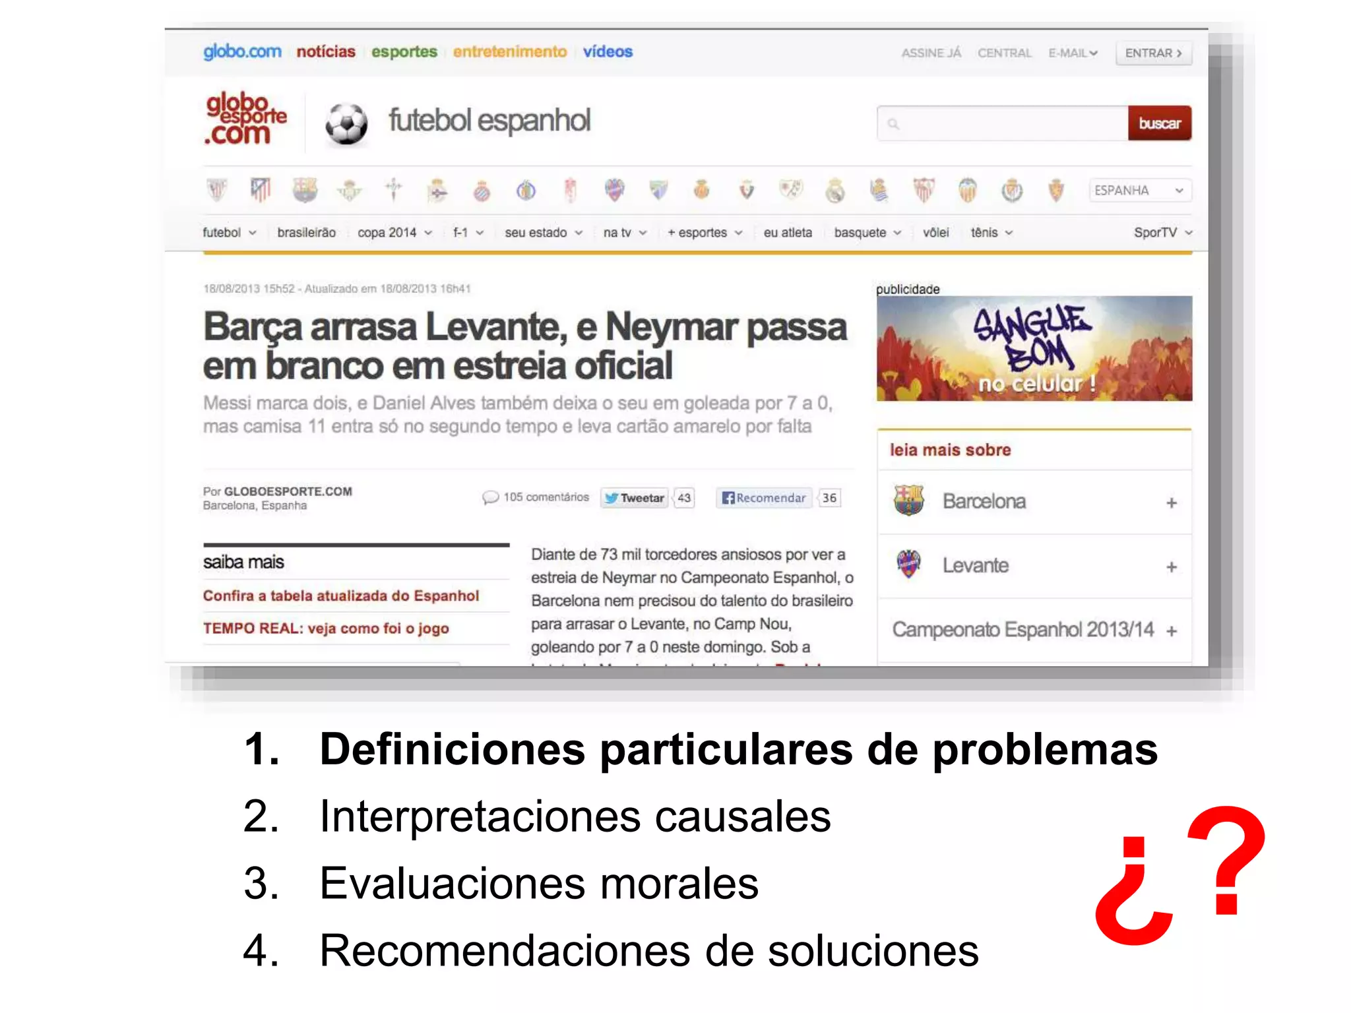
Task: Click the Real Sociedad crest icon
Action: [879, 191]
